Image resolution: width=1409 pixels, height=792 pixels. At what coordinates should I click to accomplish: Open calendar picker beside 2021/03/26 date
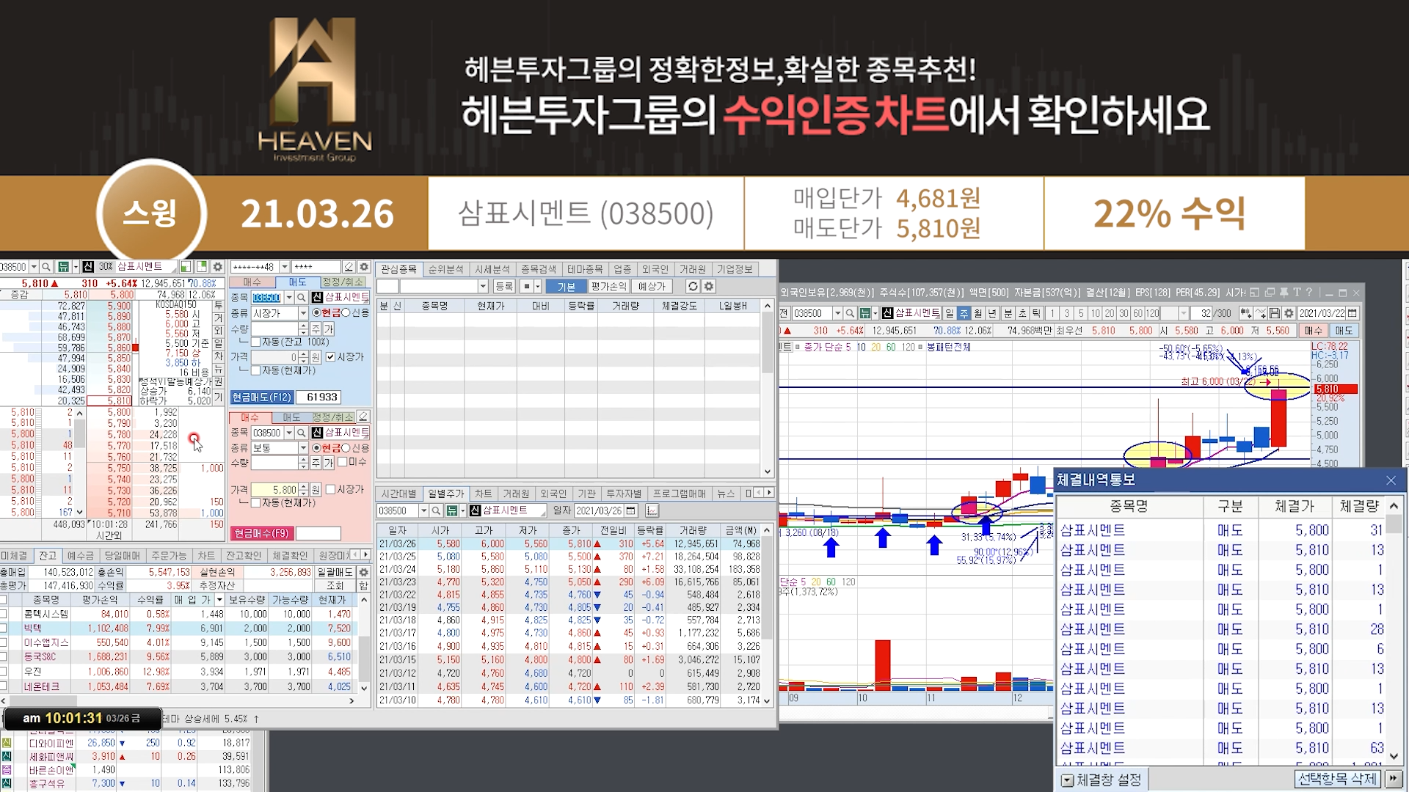[x=631, y=510]
